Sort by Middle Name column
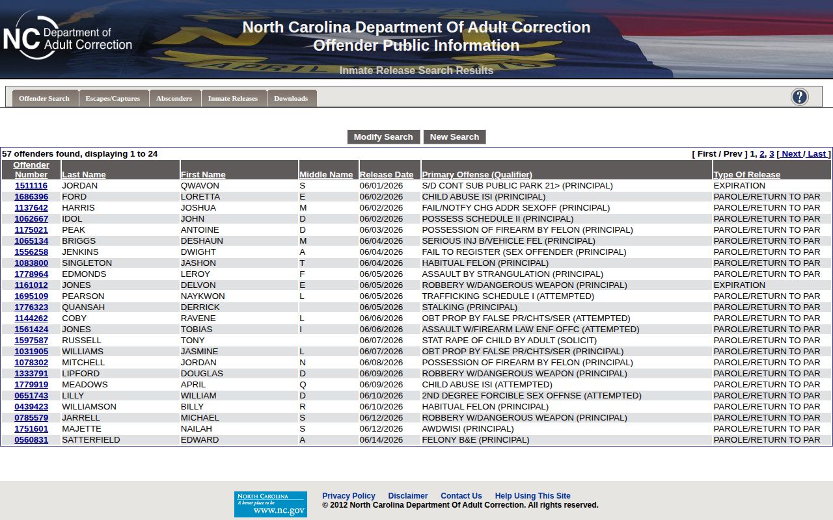This screenshot has height=520, width=833. [326, 174]
